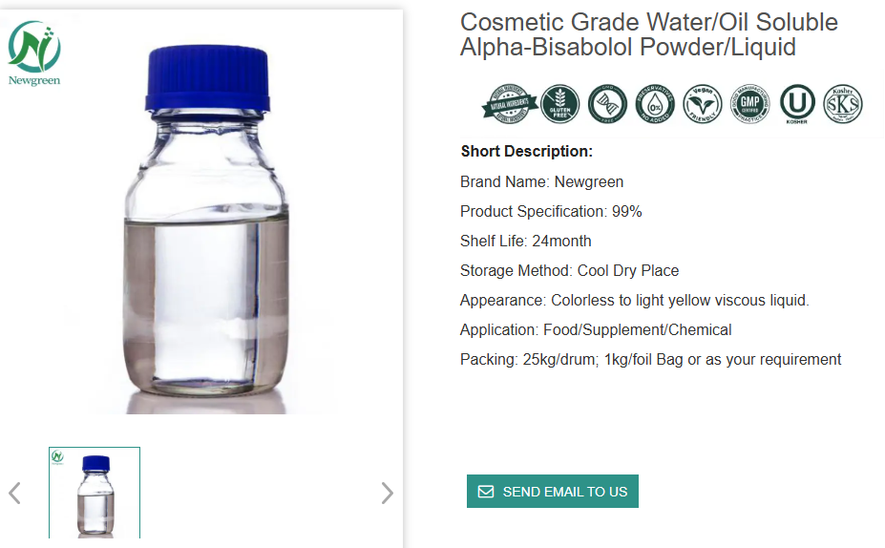The height and width of the screenshot is (548, 885).
Task: Click the Short Description heading
Action: pyautogui.click(x=527, y=152)
